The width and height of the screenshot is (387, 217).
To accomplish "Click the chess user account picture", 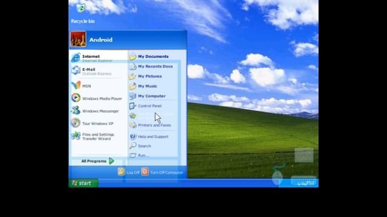I will (x=78, y=39).
